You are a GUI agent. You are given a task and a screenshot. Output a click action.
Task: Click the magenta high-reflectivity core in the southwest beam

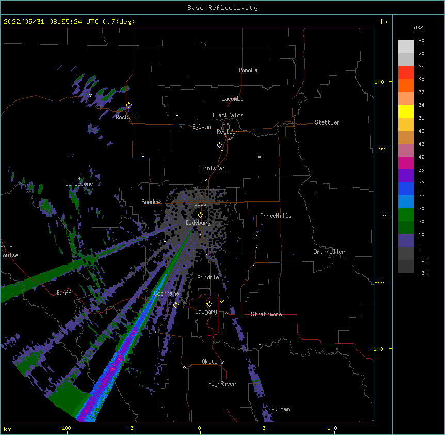[x=120, y=359]
